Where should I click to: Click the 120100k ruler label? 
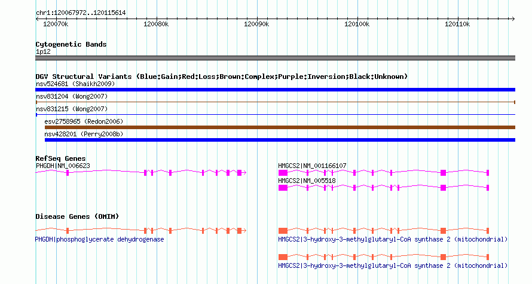pyautogui.click(x=357, y=25)
